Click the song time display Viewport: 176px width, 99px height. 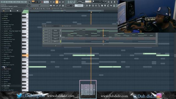pyautogui.click(x=72, y=2)
